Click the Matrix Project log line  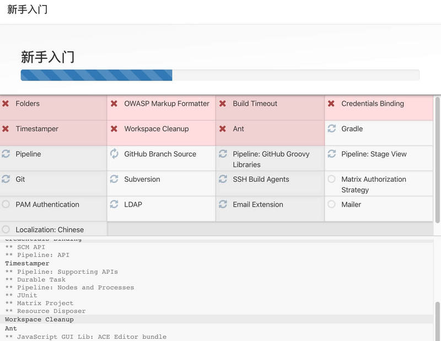pos(39,304)
